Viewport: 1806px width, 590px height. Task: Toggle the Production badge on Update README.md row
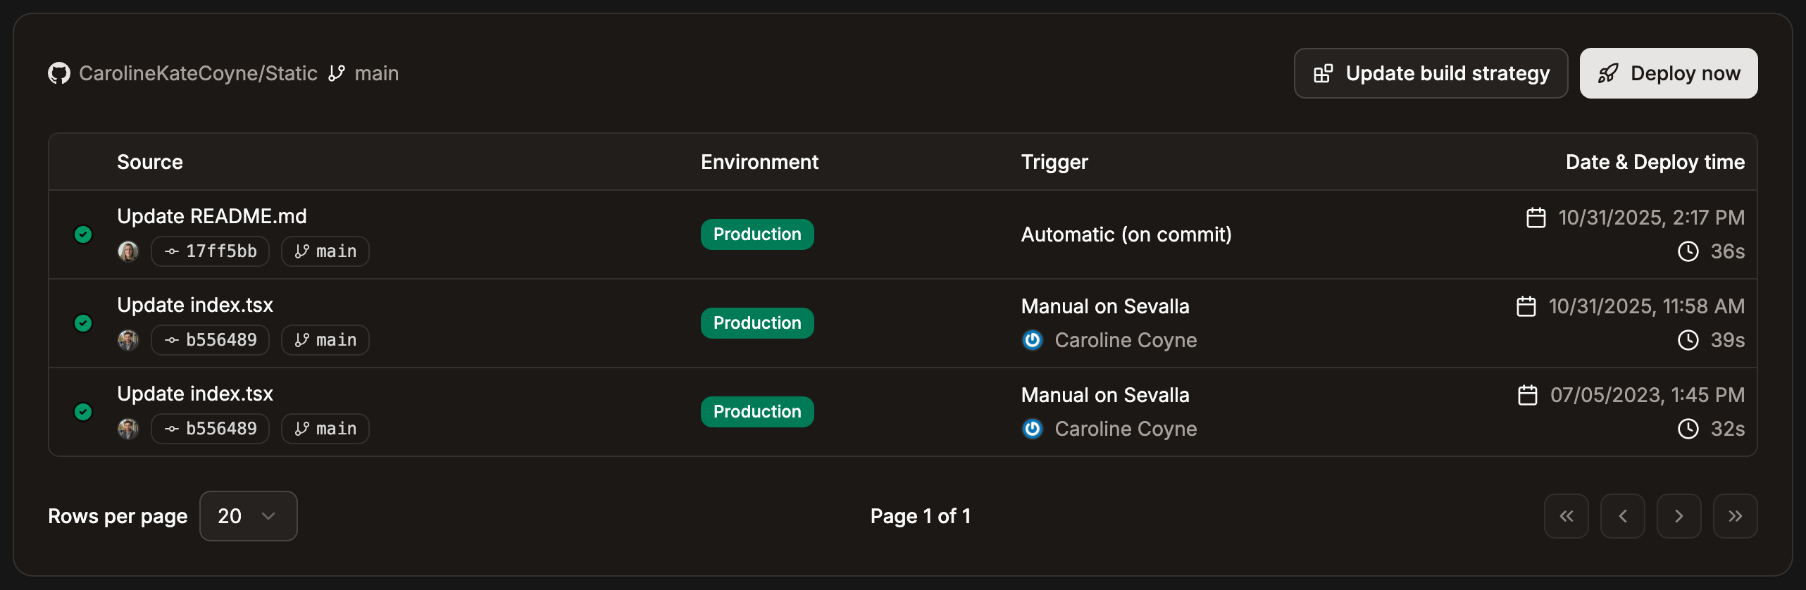(x=757, y=234)
